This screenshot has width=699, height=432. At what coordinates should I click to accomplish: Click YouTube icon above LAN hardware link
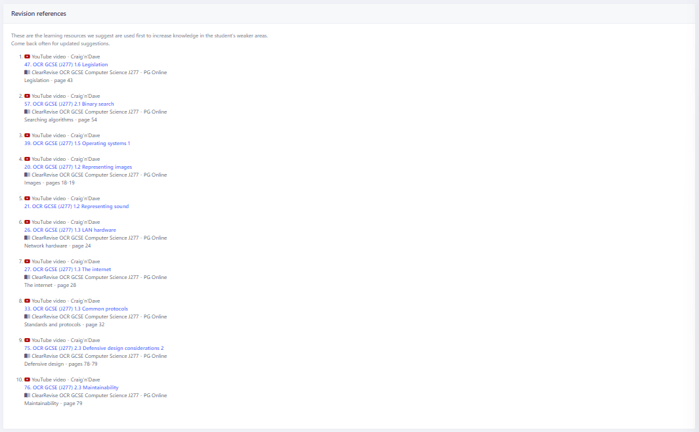click(27, 222)
